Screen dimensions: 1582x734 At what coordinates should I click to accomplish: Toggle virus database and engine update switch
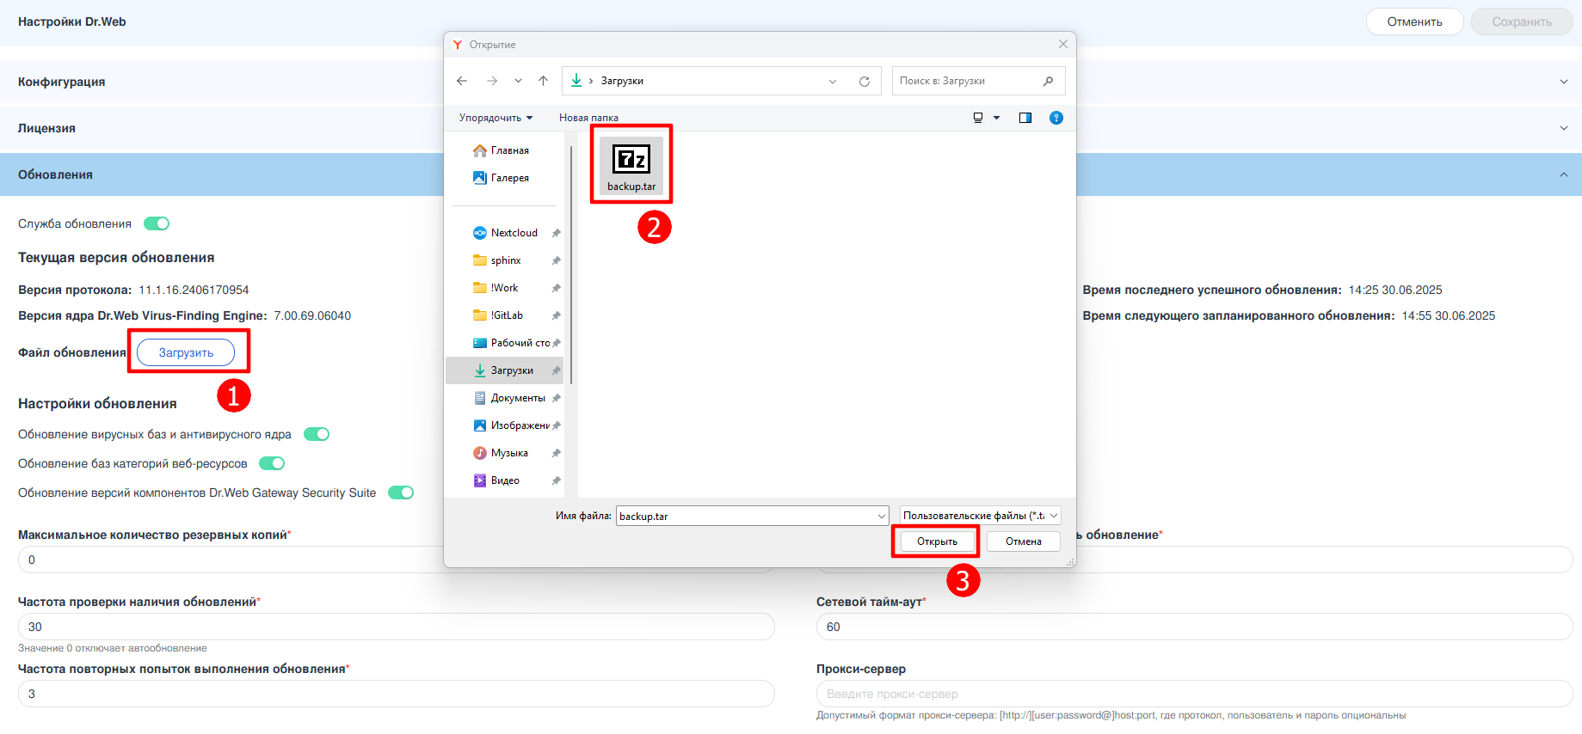(317, 434)
